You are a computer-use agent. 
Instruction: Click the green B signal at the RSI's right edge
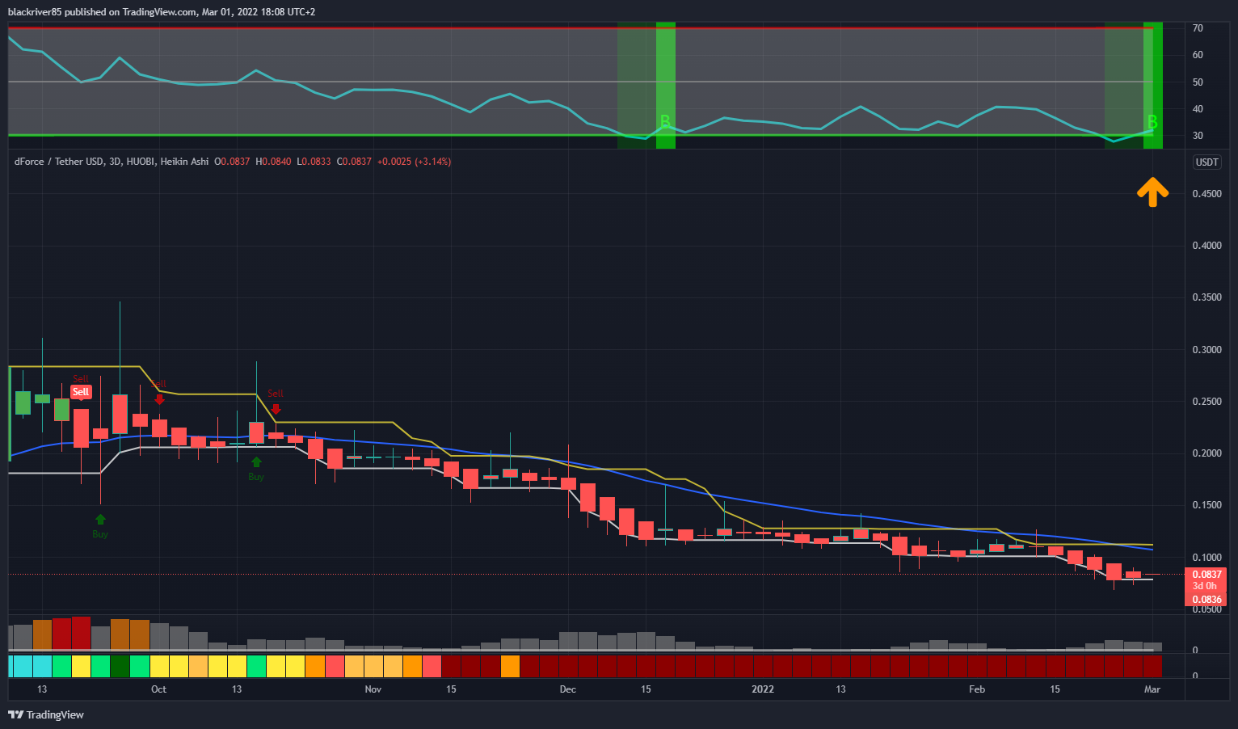[1152, 122]
